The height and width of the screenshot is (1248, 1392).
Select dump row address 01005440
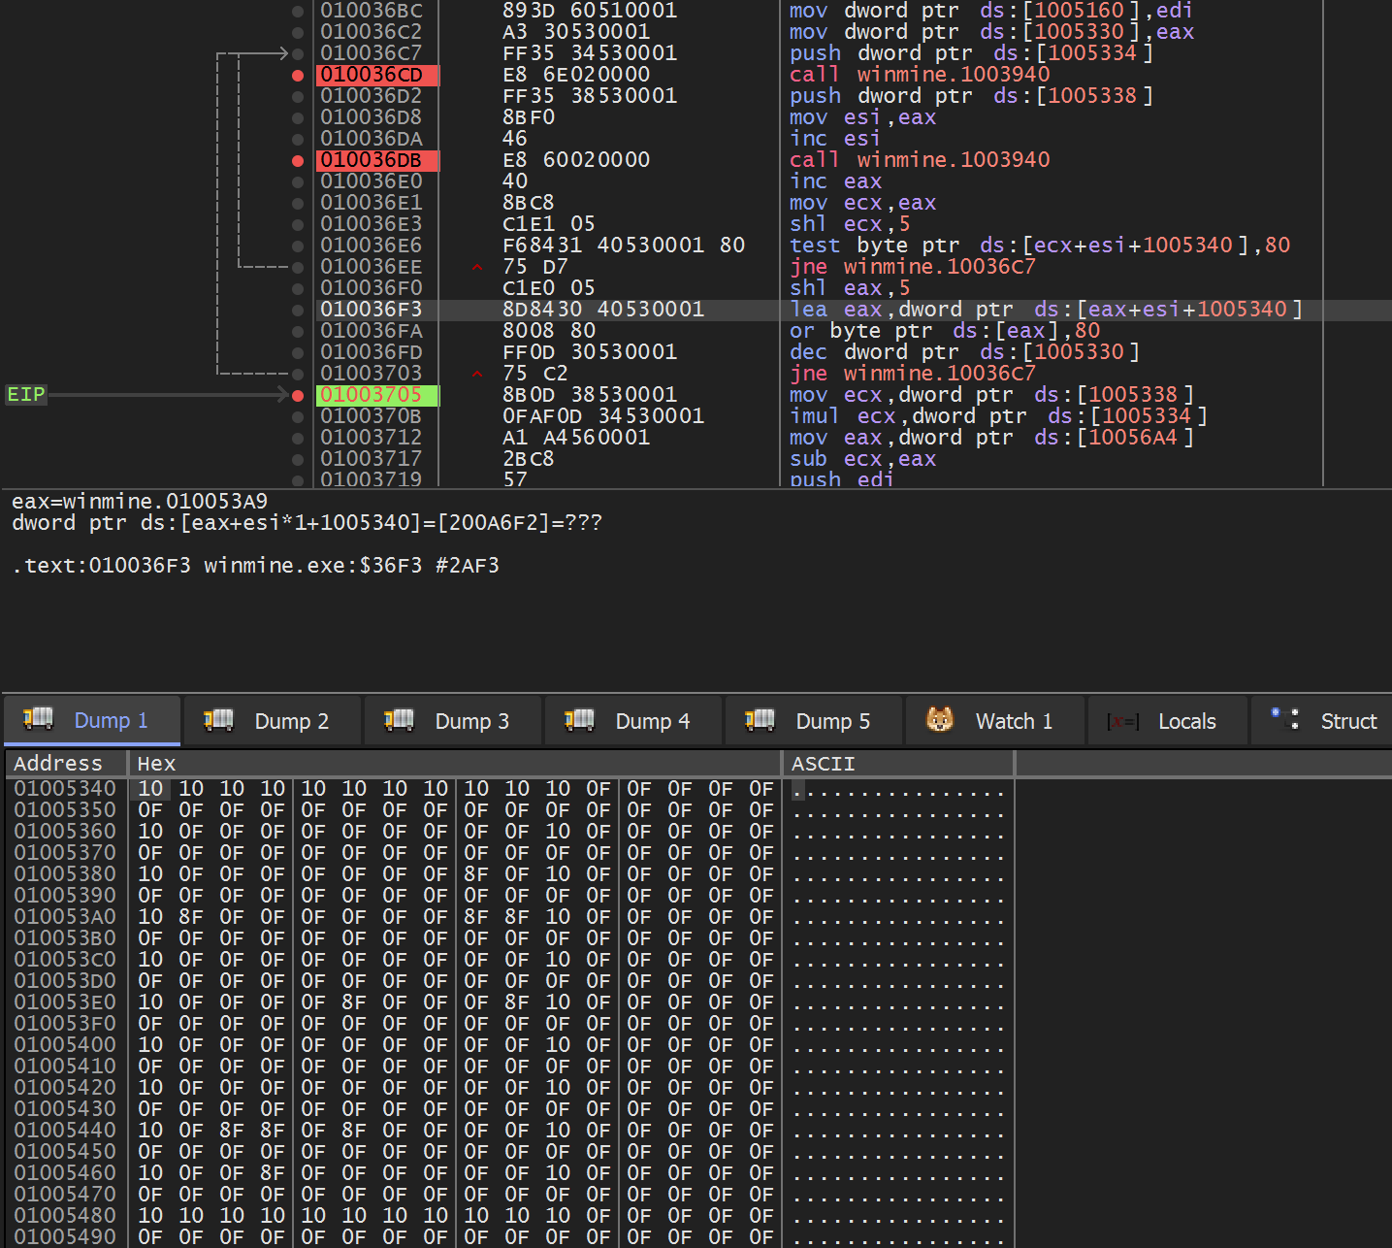pos(65,1131)
